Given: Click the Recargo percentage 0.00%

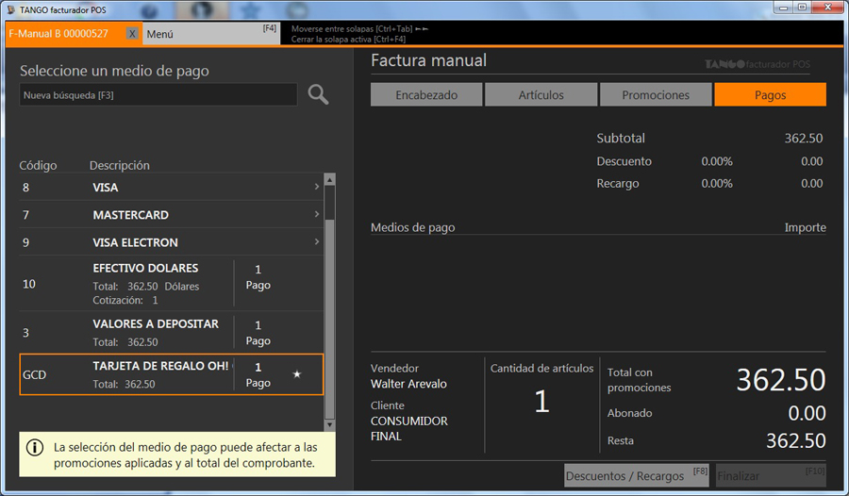Looking at the screenshot, I should click(717, 183).
